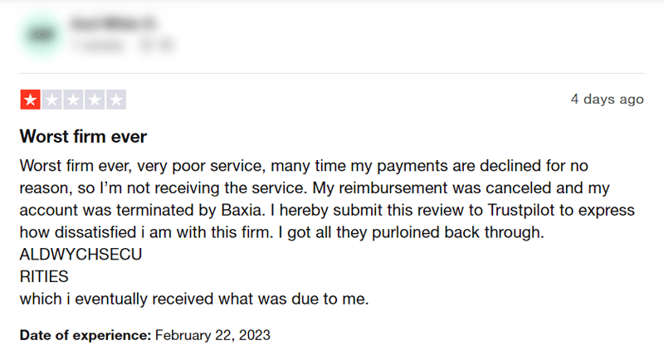
Task: Click the first line of the review body
Action: tap(304, 166)
